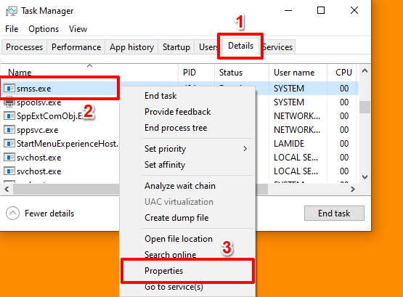Select End process tree menu entry
The width and height of the screenshot is (403, 297).
(176, 128)
